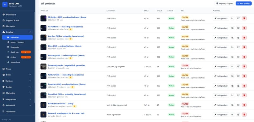Toggle featured star on Faktura CMS
Viewport: 254px width, 122px height.
click(70, 77)
